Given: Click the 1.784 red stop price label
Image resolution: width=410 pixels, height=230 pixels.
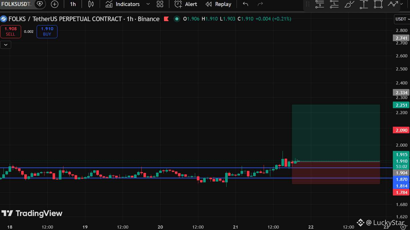Looking at the screenshot, I should [x=401, y=192].
